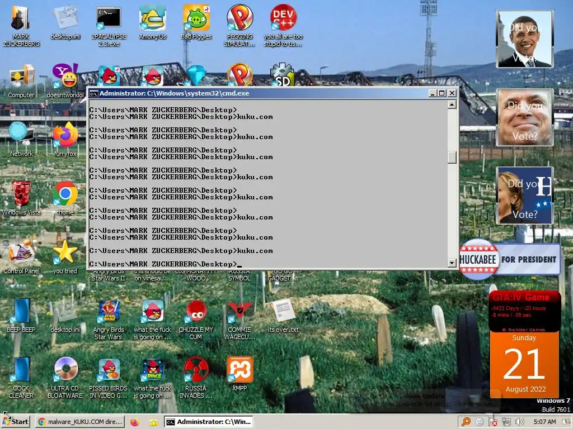This screenshot has width=573, height=429.
Task: Open the 'Windows Vista' recycle bin icon
Action: coord(21,198)
